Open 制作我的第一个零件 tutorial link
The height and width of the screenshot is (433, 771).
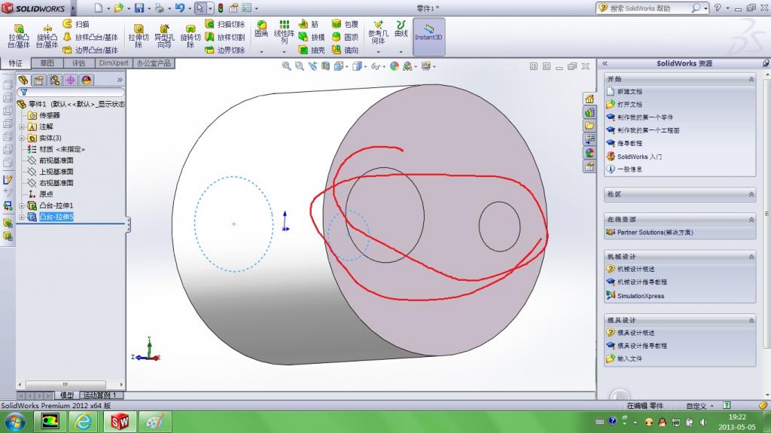click(645, 117)
